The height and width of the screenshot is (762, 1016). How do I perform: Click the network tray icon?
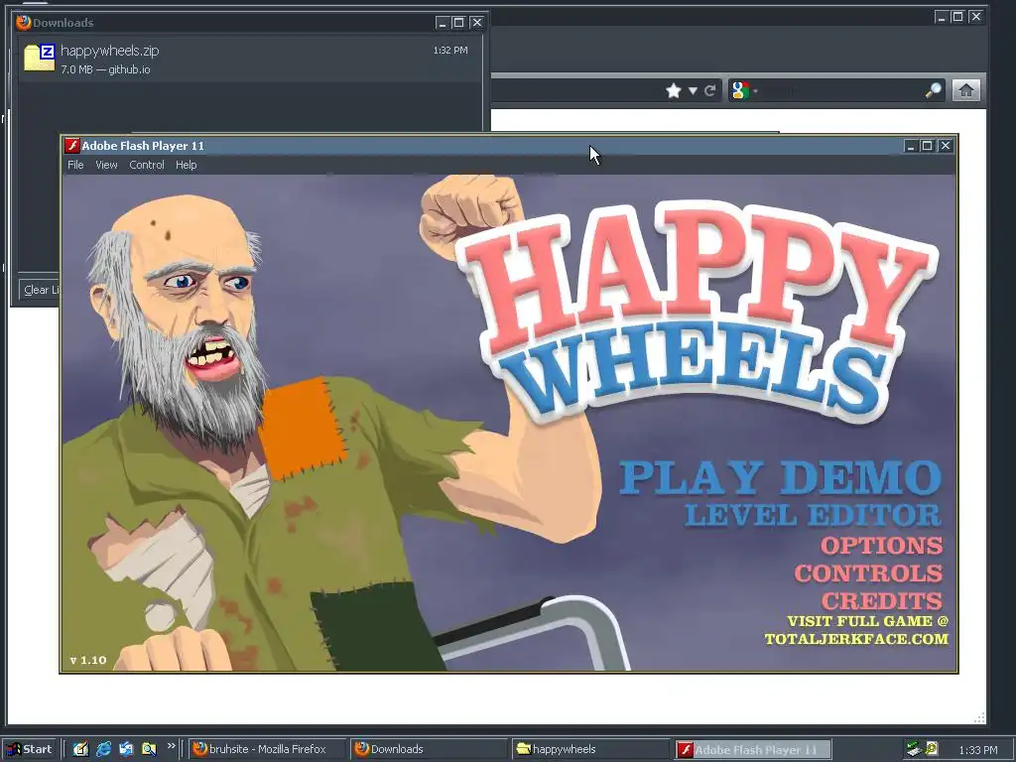tap(914, 749)
